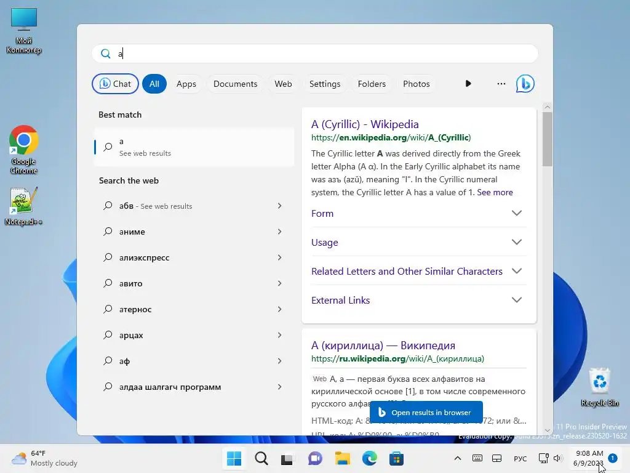Open the Bing Chat pill button
Viewport: 630px width, 473px height.
pos(115,84)
